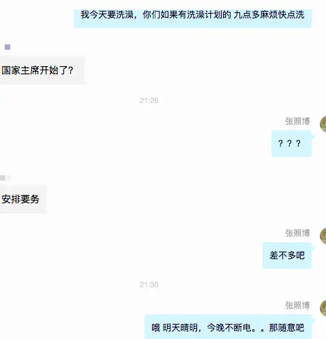Click the words 今晚不断电 in last message
The image size is (326, 339).
click(x=229, y=327)
